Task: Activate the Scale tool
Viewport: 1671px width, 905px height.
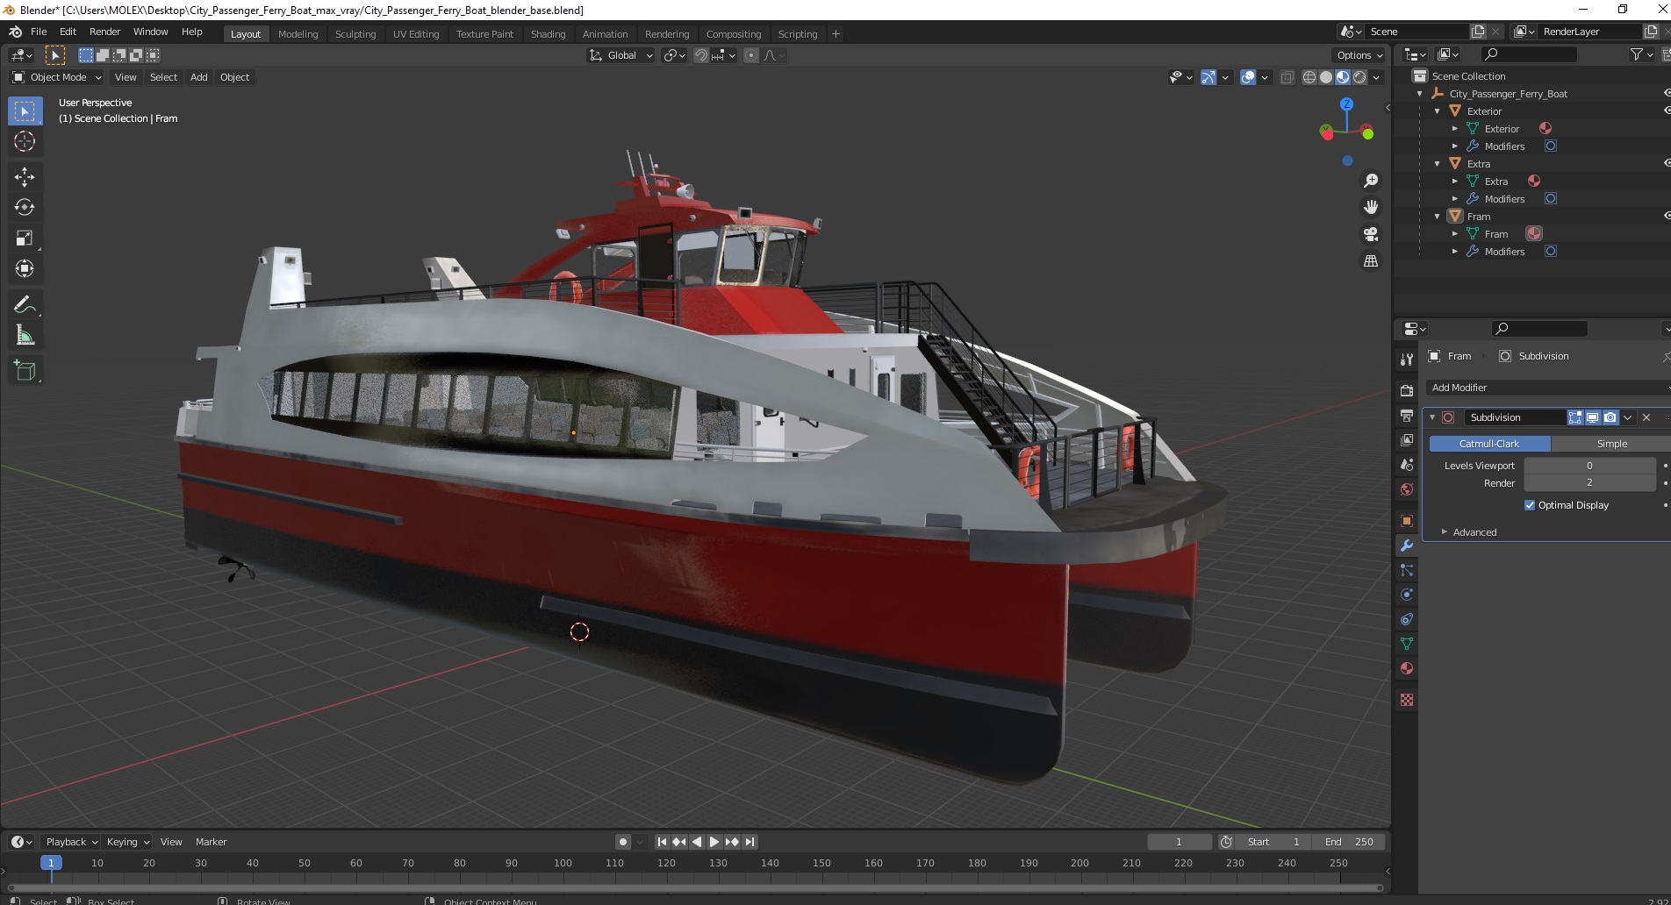Action: (x=25, y=239)
